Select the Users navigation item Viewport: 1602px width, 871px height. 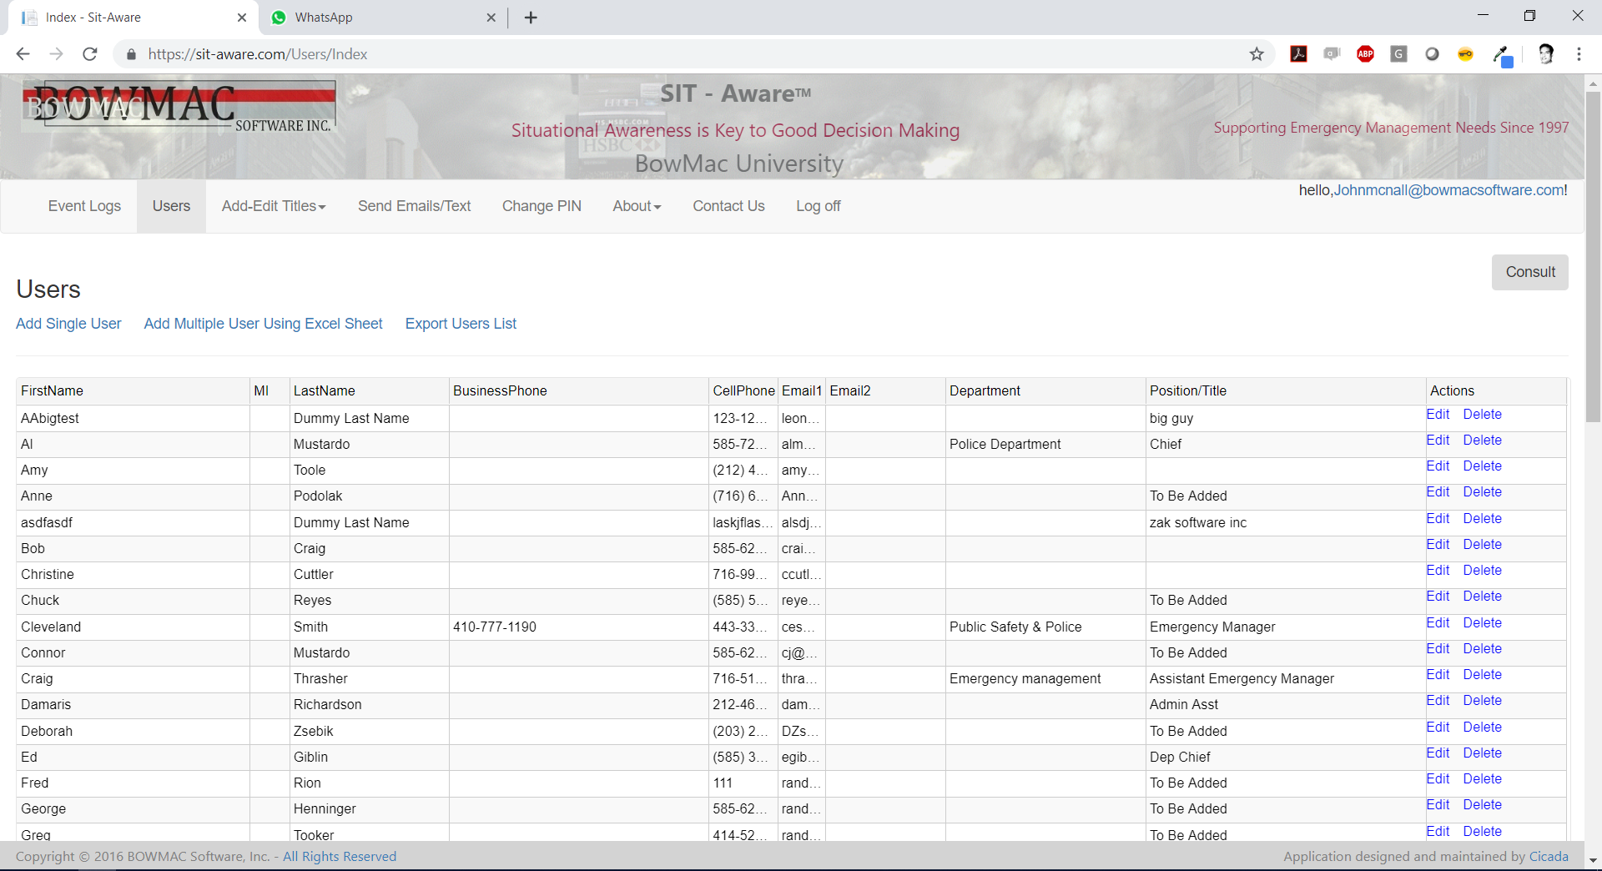click(171, 206)
